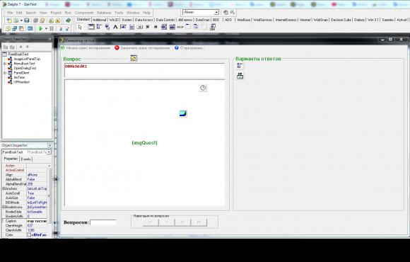
Task: Select the arrow pointer tool in component palette
Action: pyautogui.click(x=80, y=27)
